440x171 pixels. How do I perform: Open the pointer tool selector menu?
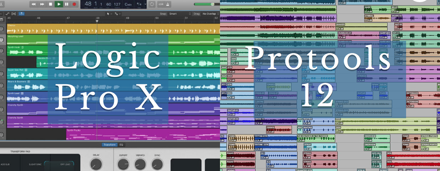pyautogui.click(x=109, y=14)
